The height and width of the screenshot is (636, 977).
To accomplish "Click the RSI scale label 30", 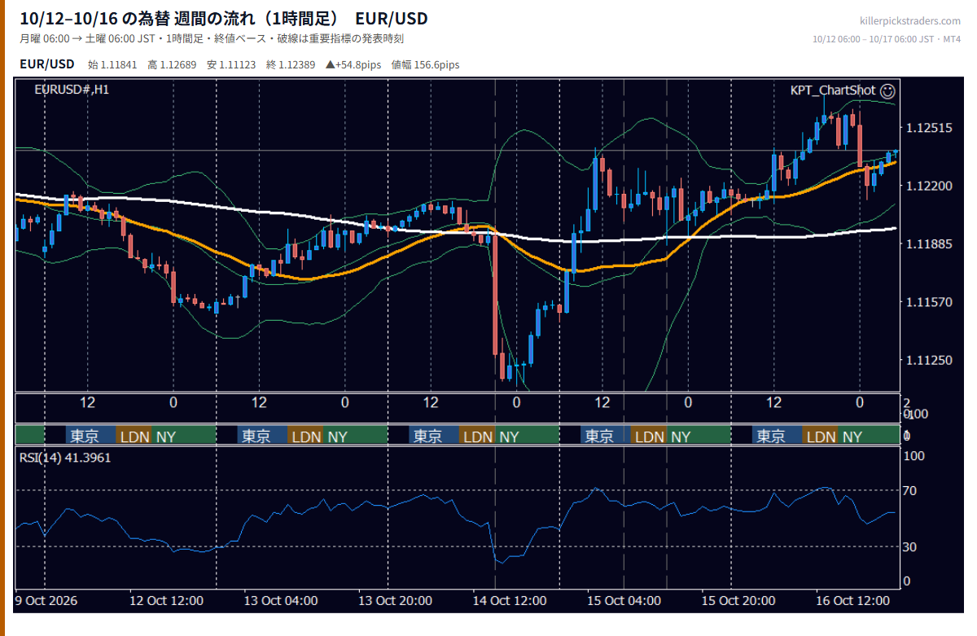I will point(910,546).
